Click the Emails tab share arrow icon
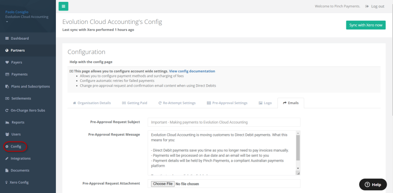This screenshot has width=393, height=193. point(285,103)
